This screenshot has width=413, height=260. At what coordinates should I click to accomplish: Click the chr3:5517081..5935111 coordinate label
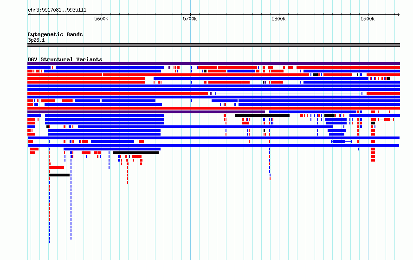(x=57, y=10)
